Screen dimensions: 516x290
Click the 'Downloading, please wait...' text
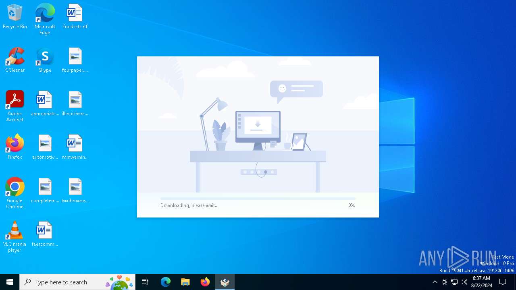click(189, 205)
